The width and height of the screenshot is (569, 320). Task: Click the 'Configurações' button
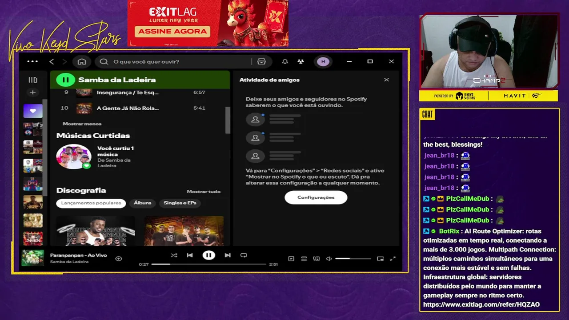(316, 197)
